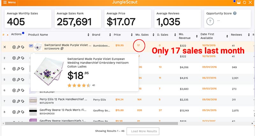Sort by Mo. Sales column arrows

tap(153, 35)
